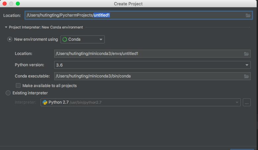Click the New environment using label

(x=36, y=39)
